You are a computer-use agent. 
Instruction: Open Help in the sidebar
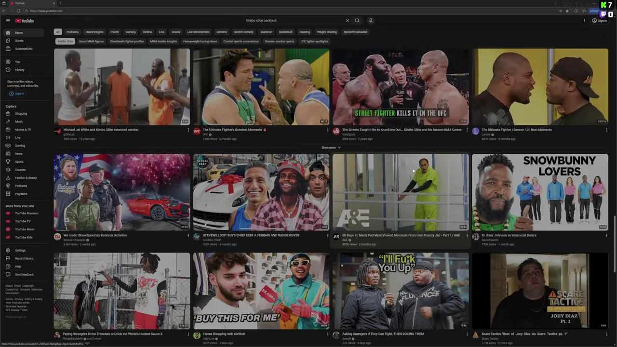[x=25, y=267]
